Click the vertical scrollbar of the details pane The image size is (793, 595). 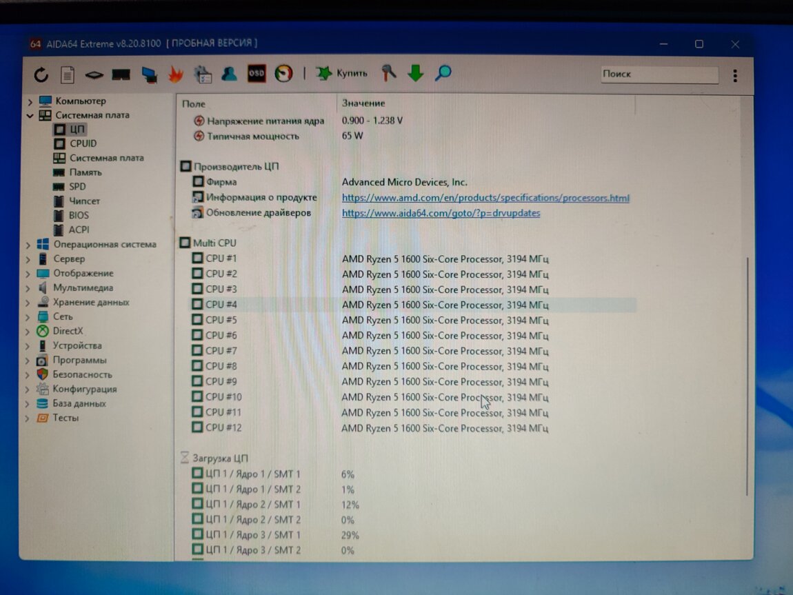point(745,372)
